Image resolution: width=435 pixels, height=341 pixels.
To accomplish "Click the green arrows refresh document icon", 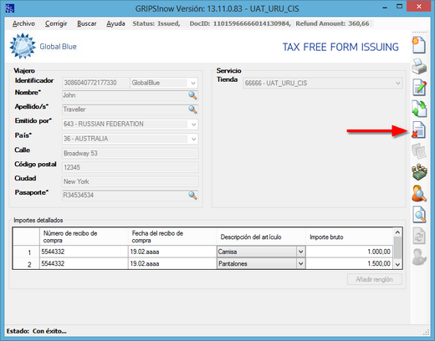I will [419, 109].
